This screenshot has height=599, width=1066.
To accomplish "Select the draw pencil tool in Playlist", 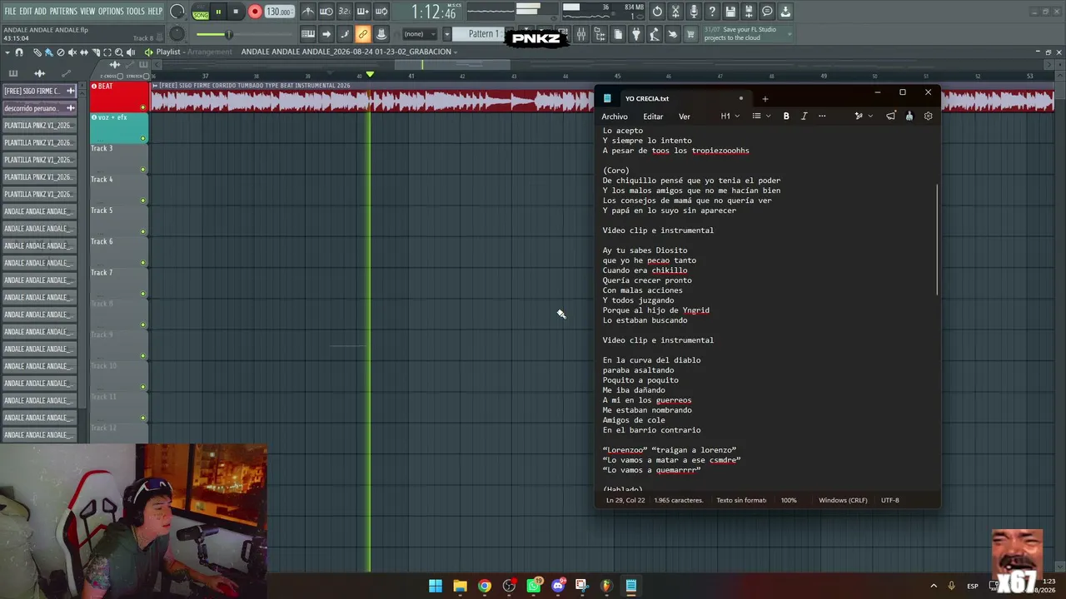I will point(37,52).
